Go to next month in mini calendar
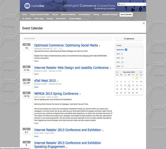The width and height of the screenshot is (166, 149). [141, 72]
